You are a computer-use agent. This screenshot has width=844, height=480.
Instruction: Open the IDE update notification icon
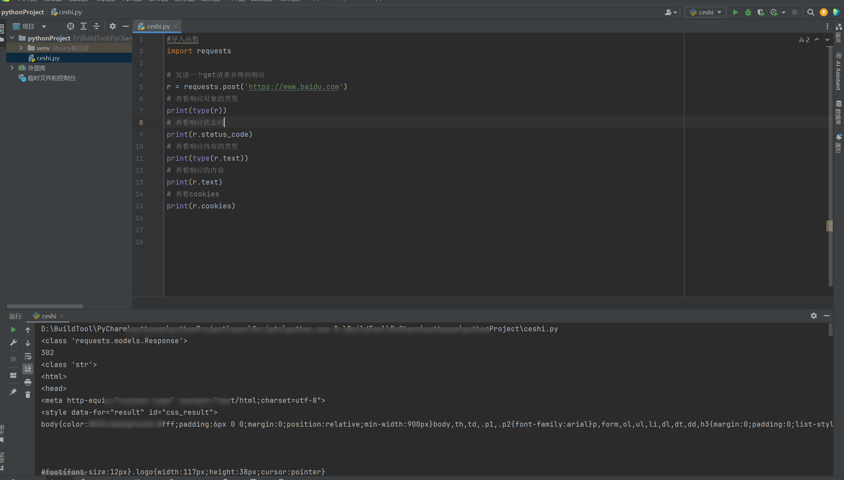point(824,12)
